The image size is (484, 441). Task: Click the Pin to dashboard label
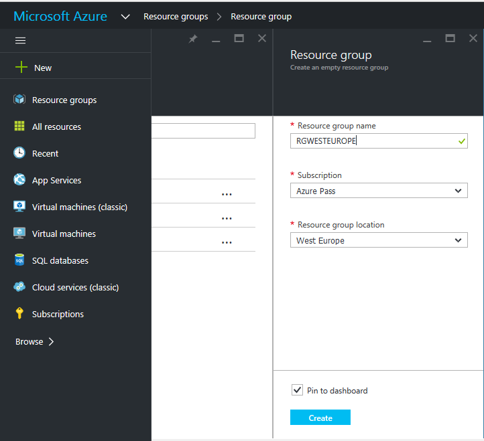click(337, 391)
